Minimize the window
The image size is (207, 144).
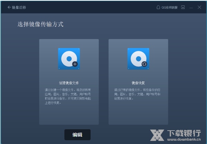(x=191, y=8)
